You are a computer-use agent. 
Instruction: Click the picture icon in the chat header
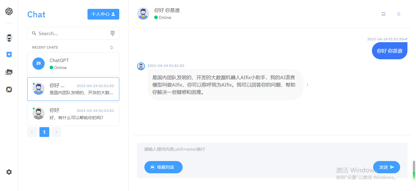point(383,14)
